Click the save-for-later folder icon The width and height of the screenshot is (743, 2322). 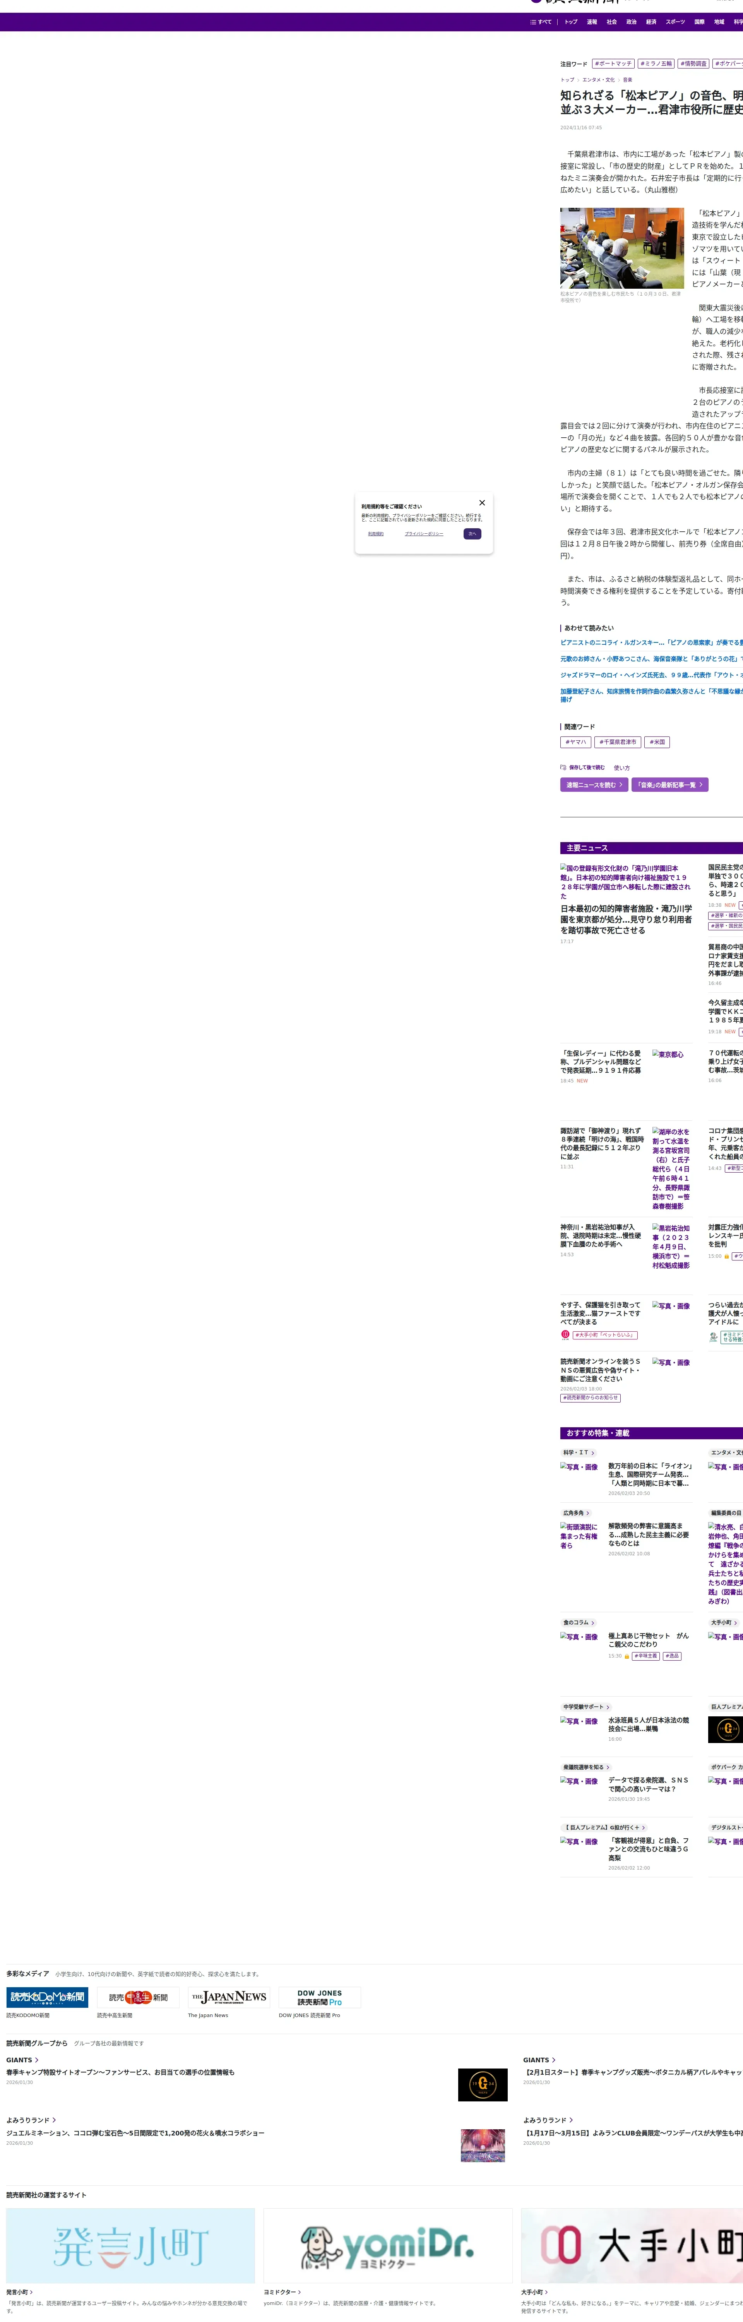(563, 767)
